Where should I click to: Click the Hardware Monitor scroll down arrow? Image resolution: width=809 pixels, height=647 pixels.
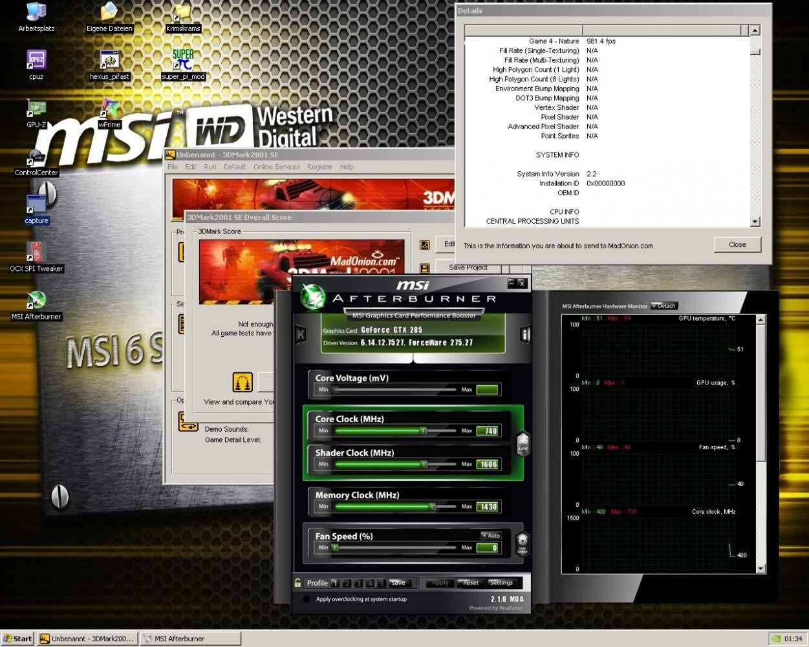pyautogui.click(x=760, y=569)
